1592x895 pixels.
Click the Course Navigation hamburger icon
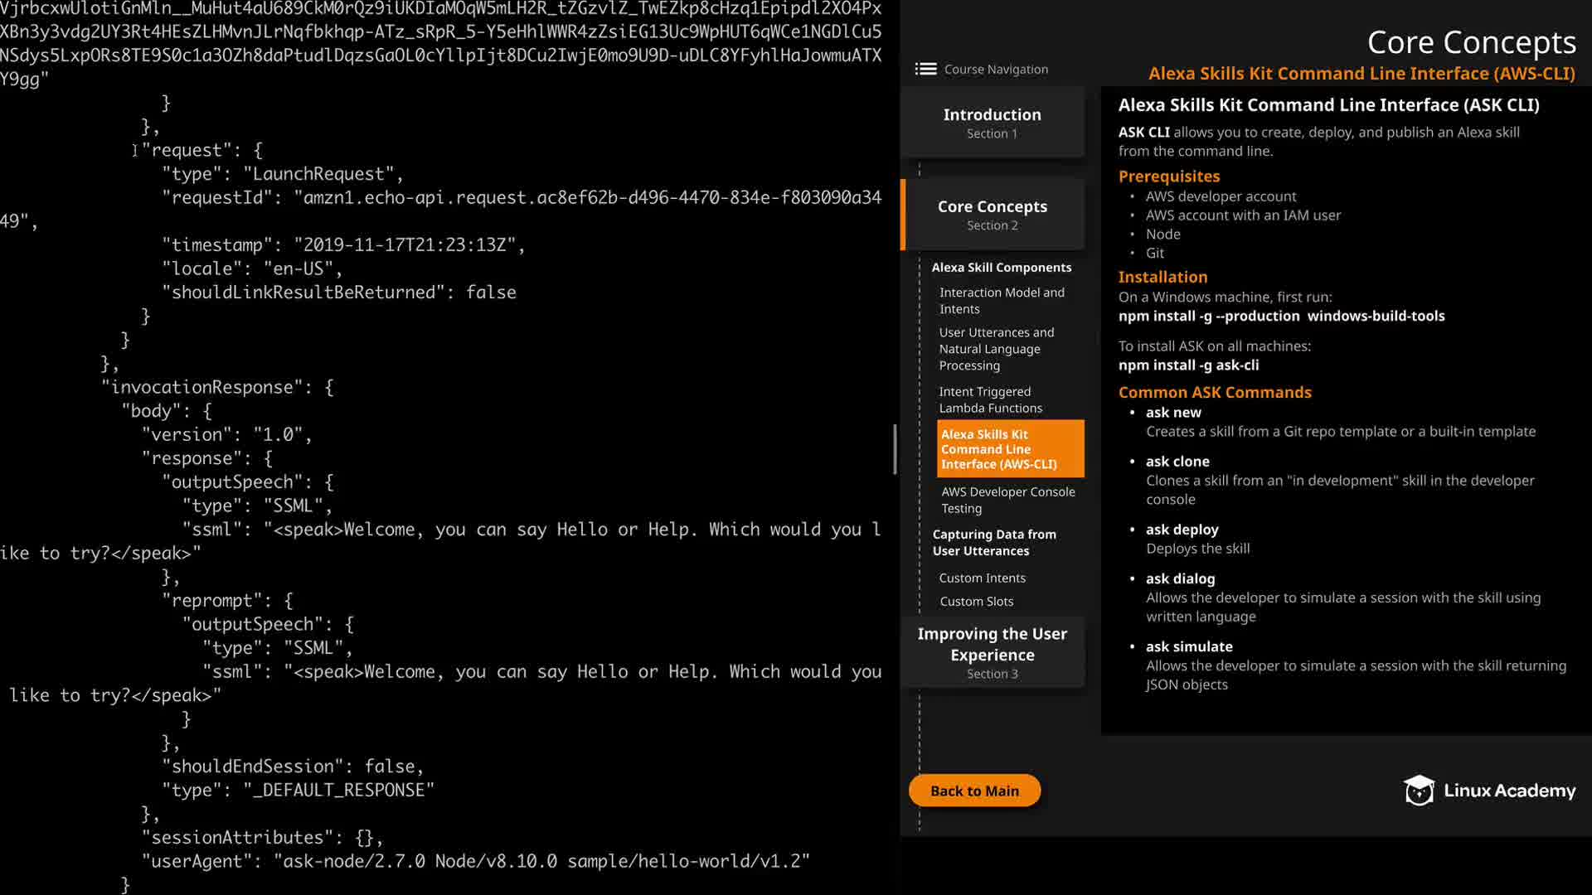[925, 69]
